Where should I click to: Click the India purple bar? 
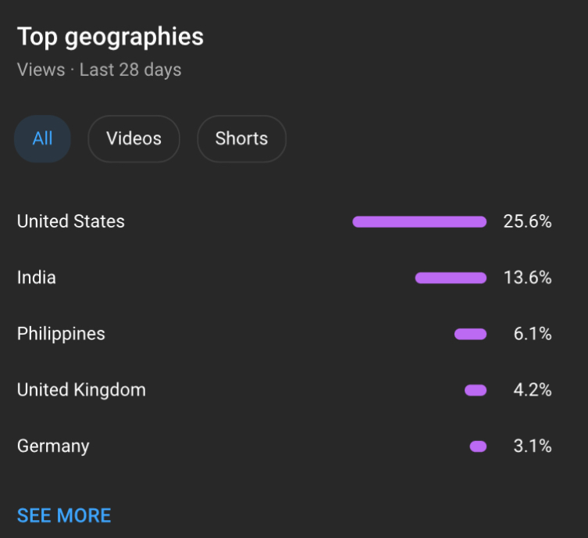451,278
